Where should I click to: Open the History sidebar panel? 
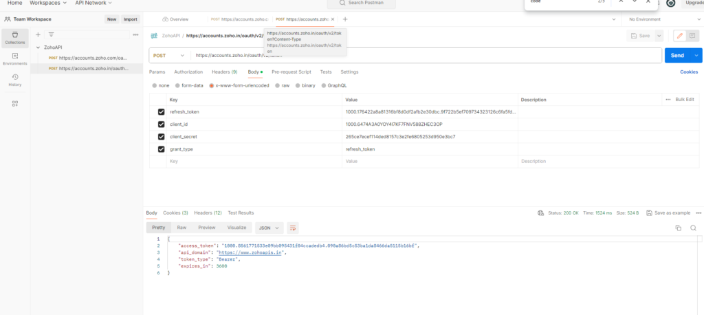click(14, 80)
